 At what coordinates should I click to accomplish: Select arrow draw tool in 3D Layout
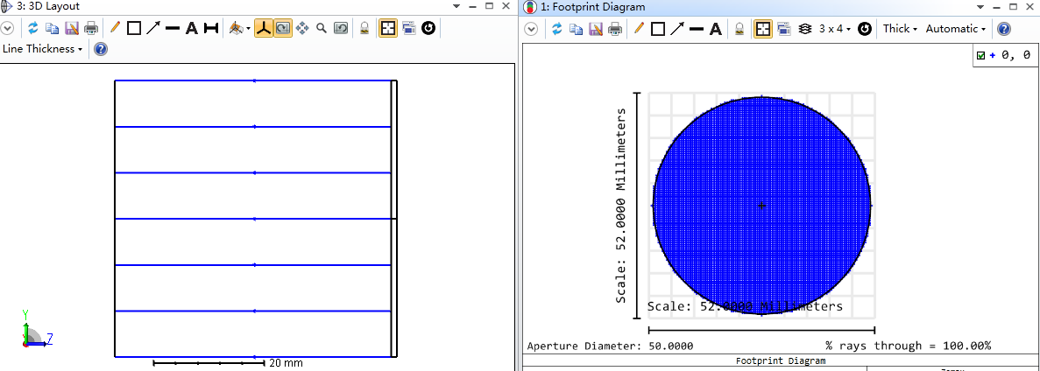pyautogui.click(x=153, y=29)
